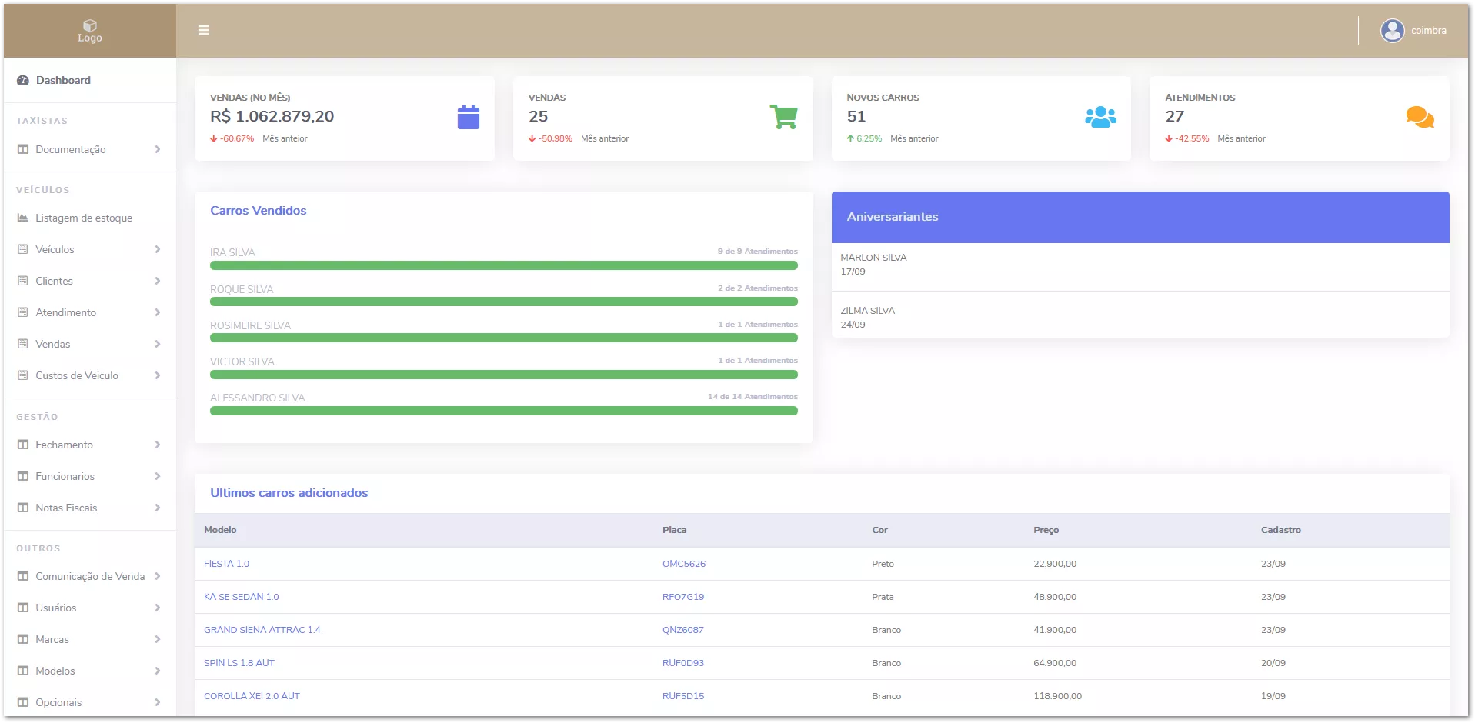The height and width of the screenshot is (723, 1475).
Task: Click the coimbra user avatar icon
Action: (1392, 31)
